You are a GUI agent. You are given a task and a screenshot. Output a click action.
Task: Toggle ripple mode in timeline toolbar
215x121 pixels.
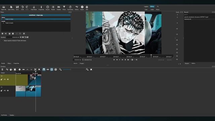[x=52, y=70]
